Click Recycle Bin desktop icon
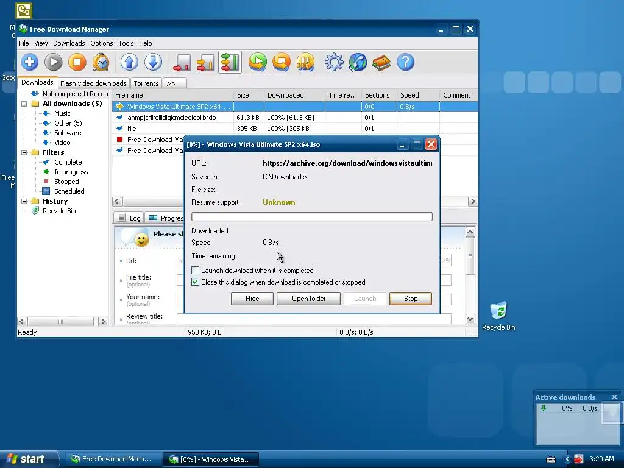The width and height of the screenshot is (624, 468). pos(498,316)
